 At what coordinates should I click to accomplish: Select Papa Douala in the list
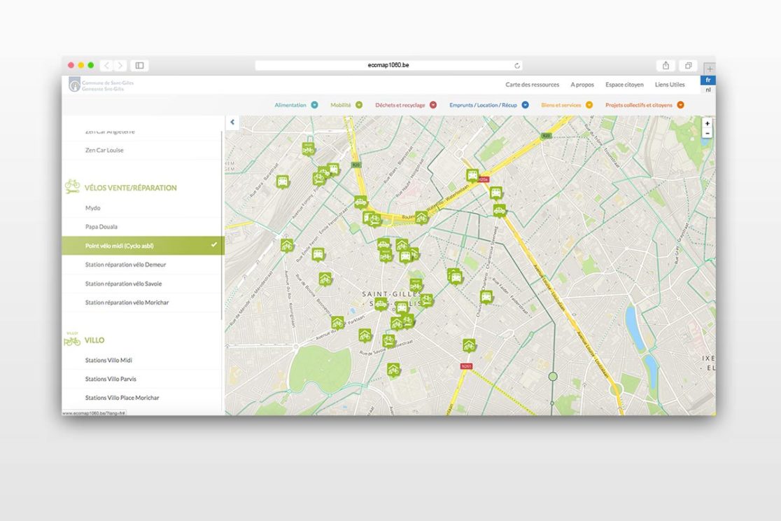101,227
